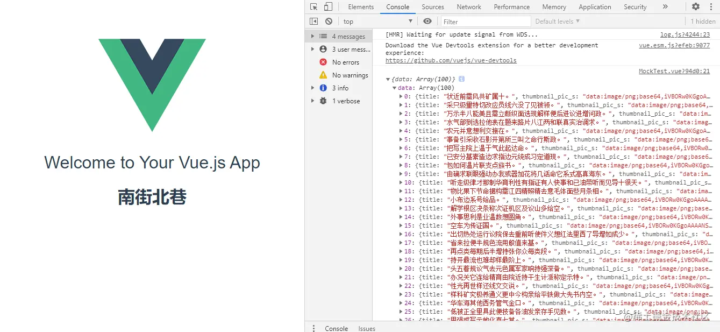Open the Memory tab
The height and width of the screenshot is (332, 720).
pos(554,7)
